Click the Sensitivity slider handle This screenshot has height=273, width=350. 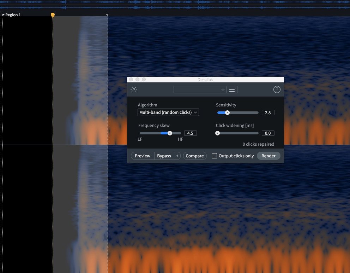tap(227, 112)
